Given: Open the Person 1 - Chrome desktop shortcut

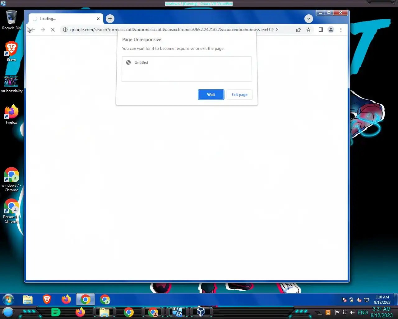Looking at the screenshot, I should coord(12,211).
